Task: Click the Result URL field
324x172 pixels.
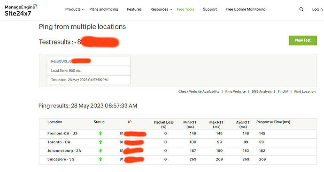Action: point(88,61)
